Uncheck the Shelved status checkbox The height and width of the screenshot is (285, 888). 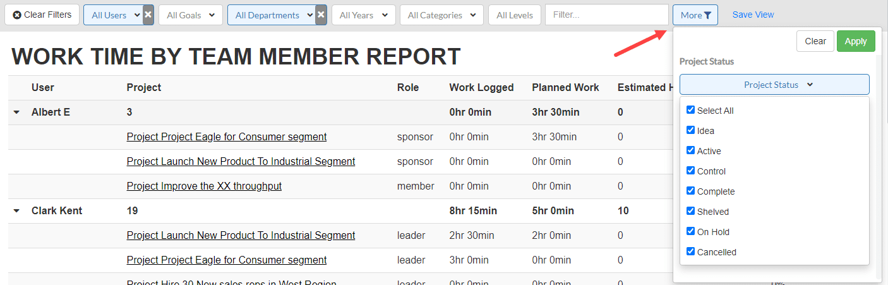pos(690,211)
